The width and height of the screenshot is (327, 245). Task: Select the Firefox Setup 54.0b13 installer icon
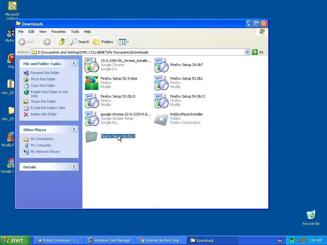coord(161,101)
